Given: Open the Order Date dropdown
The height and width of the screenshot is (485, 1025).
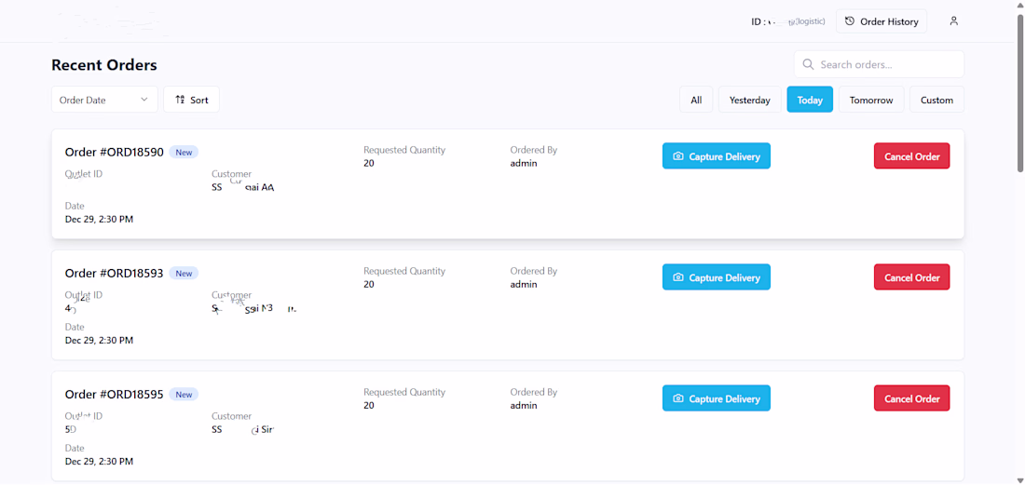Looking at the screenshot, I should (x=103, y=100).
